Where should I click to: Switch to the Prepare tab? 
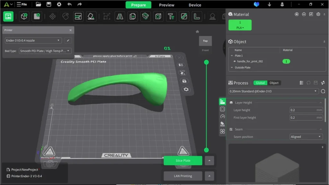pos(138,5)
